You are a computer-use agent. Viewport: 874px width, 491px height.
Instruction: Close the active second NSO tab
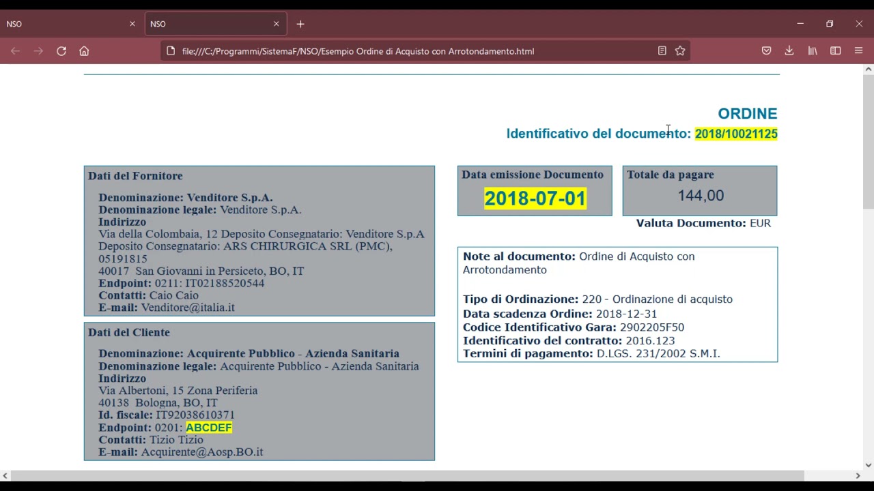pos(277,24)
